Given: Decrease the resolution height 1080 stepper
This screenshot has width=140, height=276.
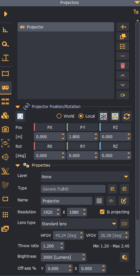Looking at the screenshot, I should [x=84, y=214].
